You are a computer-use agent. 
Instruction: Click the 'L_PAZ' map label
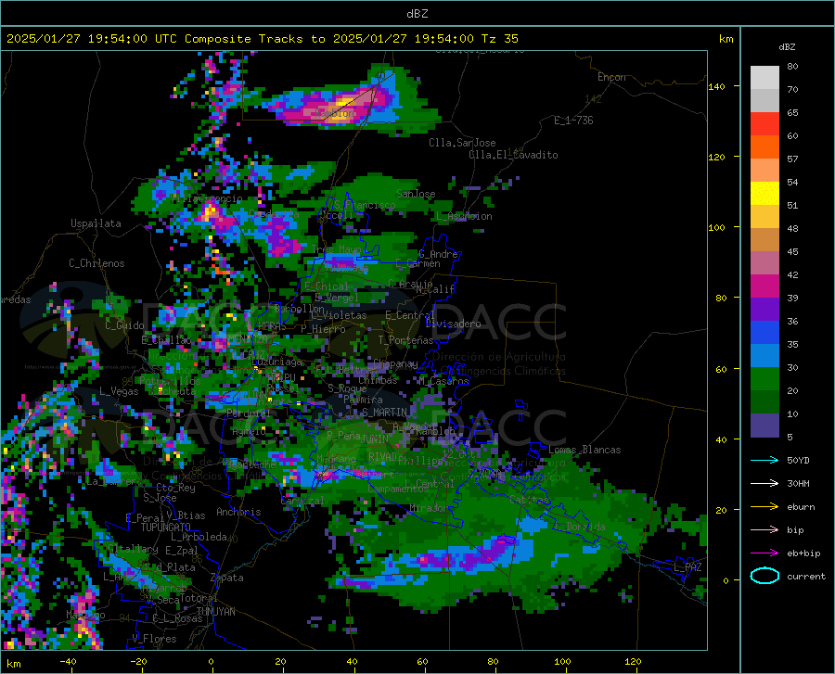pos(687,567)
